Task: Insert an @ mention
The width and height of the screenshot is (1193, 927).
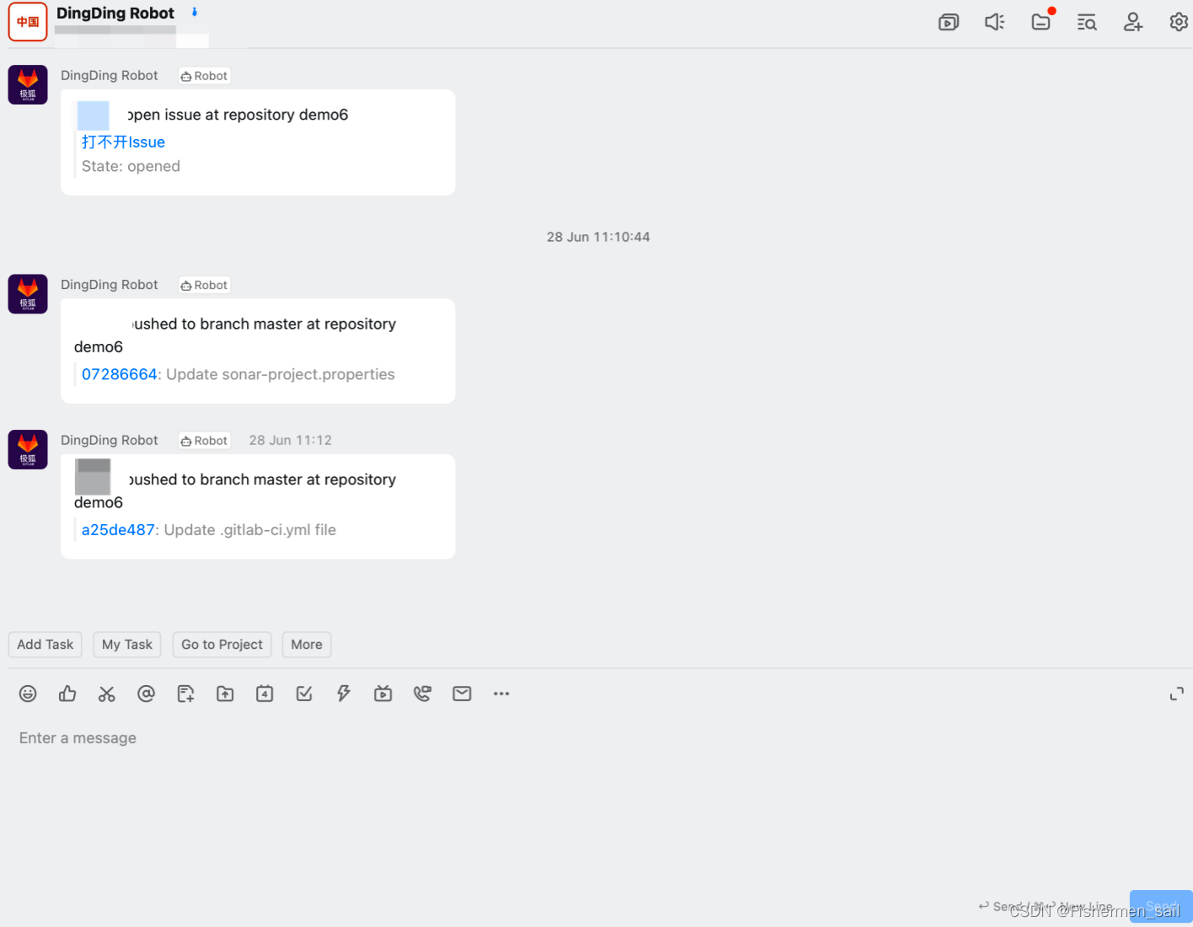Action: coord(146,694)
